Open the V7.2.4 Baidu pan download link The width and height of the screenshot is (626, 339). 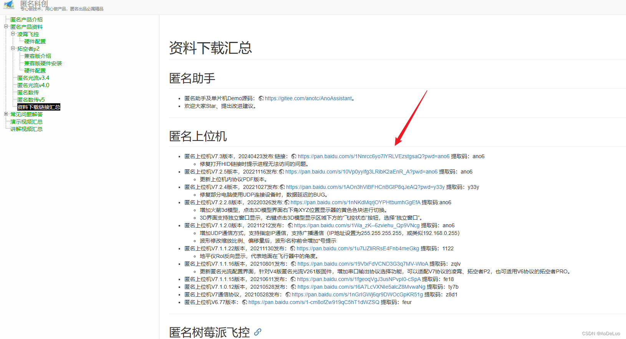pos(365,187)
